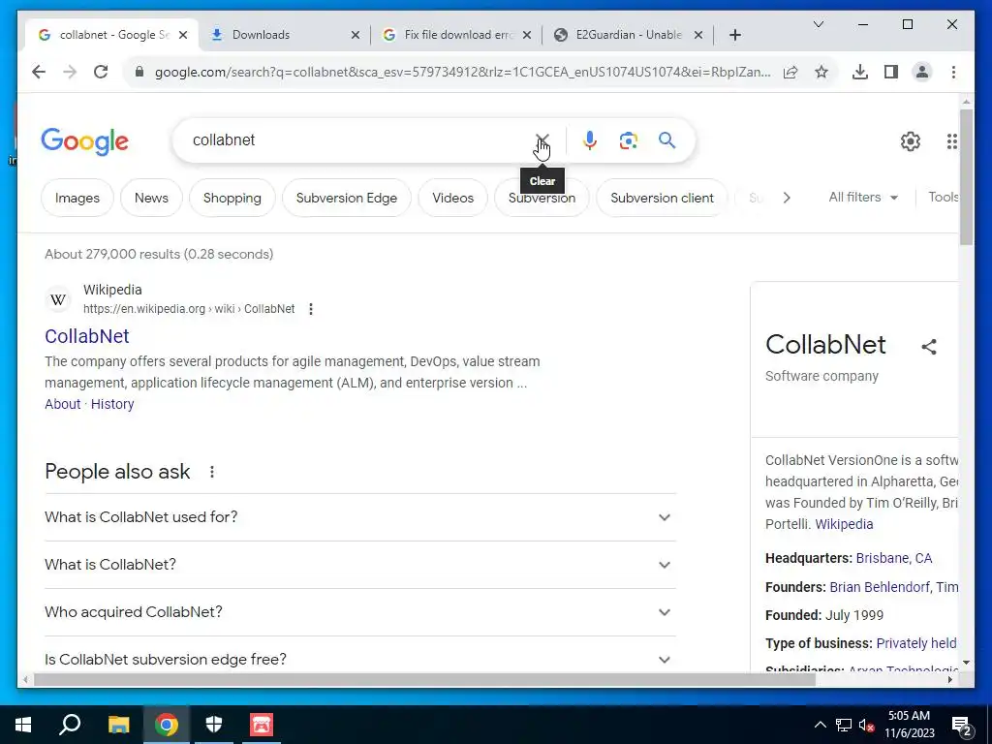Open Windows Start menu
The height and width of the screenshot is (744, 992).
23,725
